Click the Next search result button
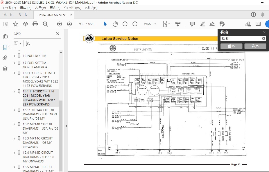The image size is (269, 172). pos(255,46)
